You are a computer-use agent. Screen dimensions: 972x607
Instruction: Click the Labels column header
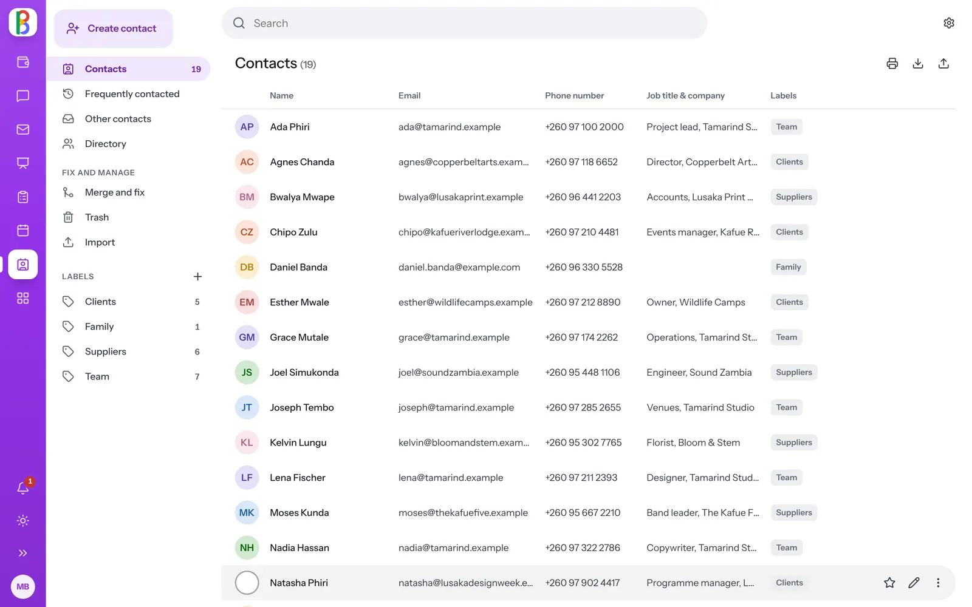click(x=783, y=96)
